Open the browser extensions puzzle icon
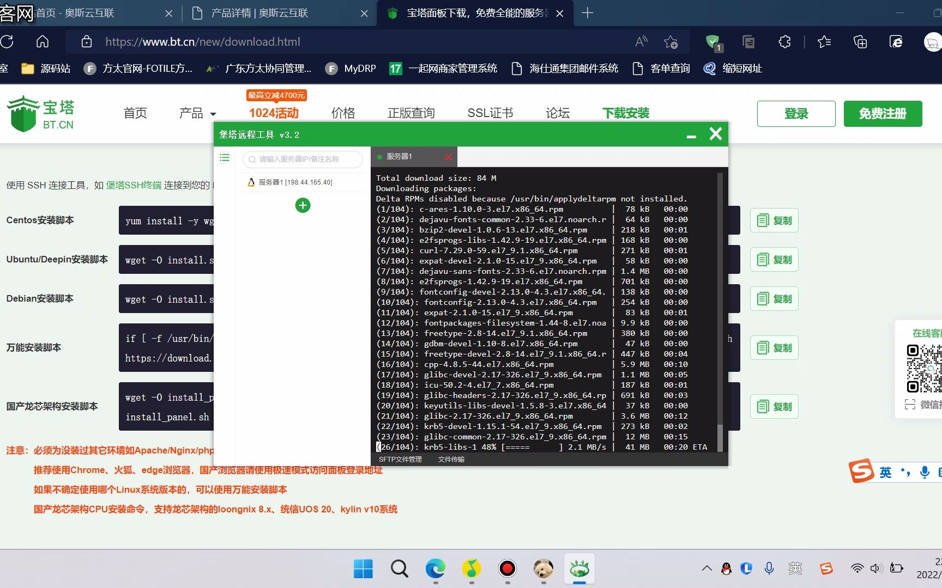942x588 pixels. (x=784, y=42)
